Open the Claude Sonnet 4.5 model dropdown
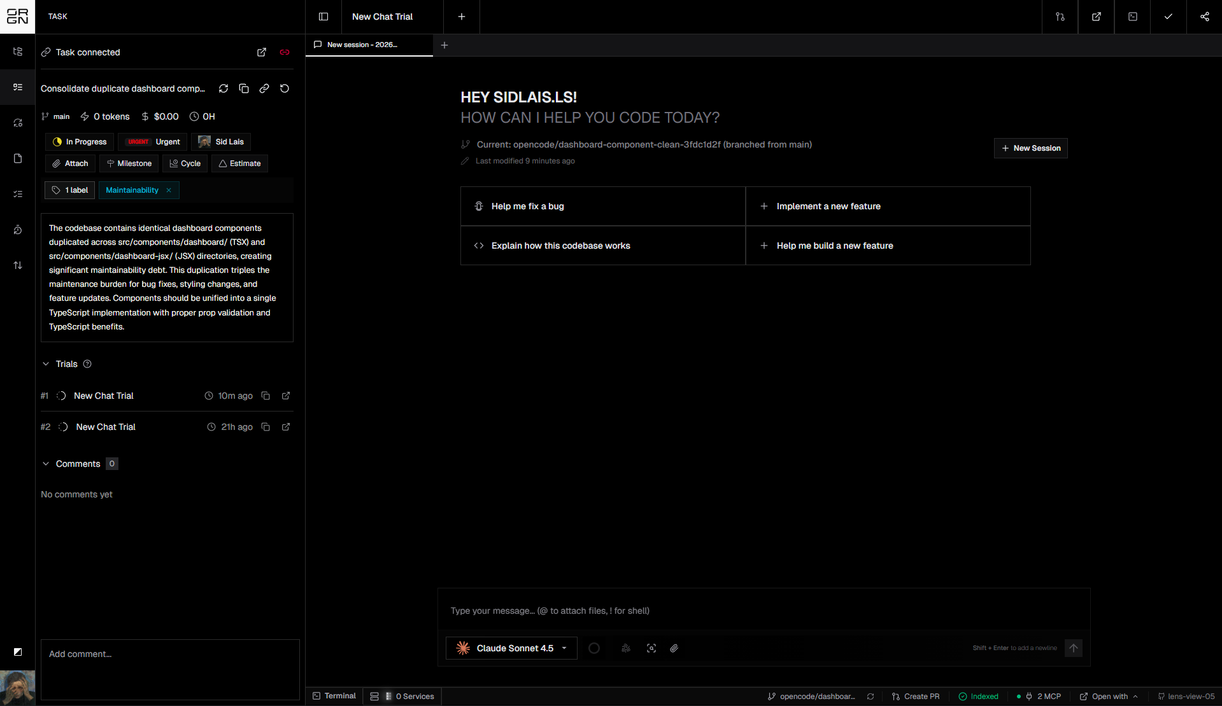The height and width of the screenshot is (706, 1222). [x=511, y=648]
